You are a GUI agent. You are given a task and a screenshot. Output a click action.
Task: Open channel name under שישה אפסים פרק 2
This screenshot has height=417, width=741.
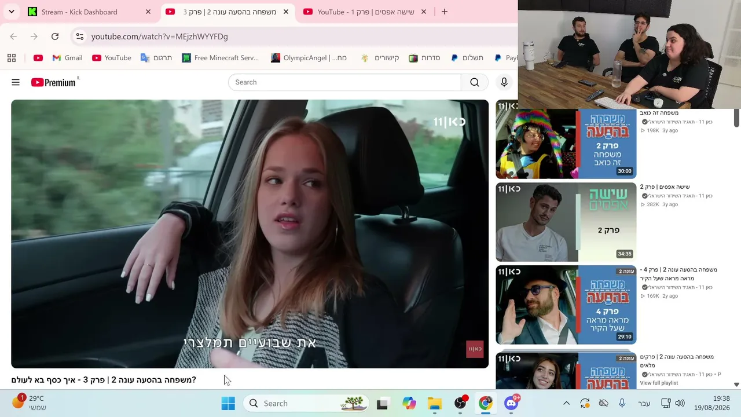coord(681,196)
